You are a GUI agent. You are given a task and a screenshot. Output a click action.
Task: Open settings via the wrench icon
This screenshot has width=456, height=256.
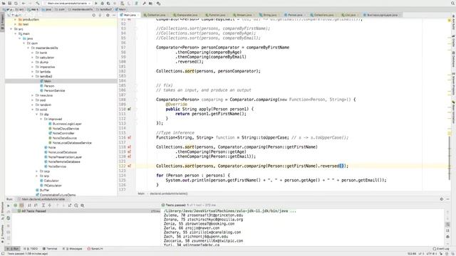pyautogui.click(x=144, y=3)
